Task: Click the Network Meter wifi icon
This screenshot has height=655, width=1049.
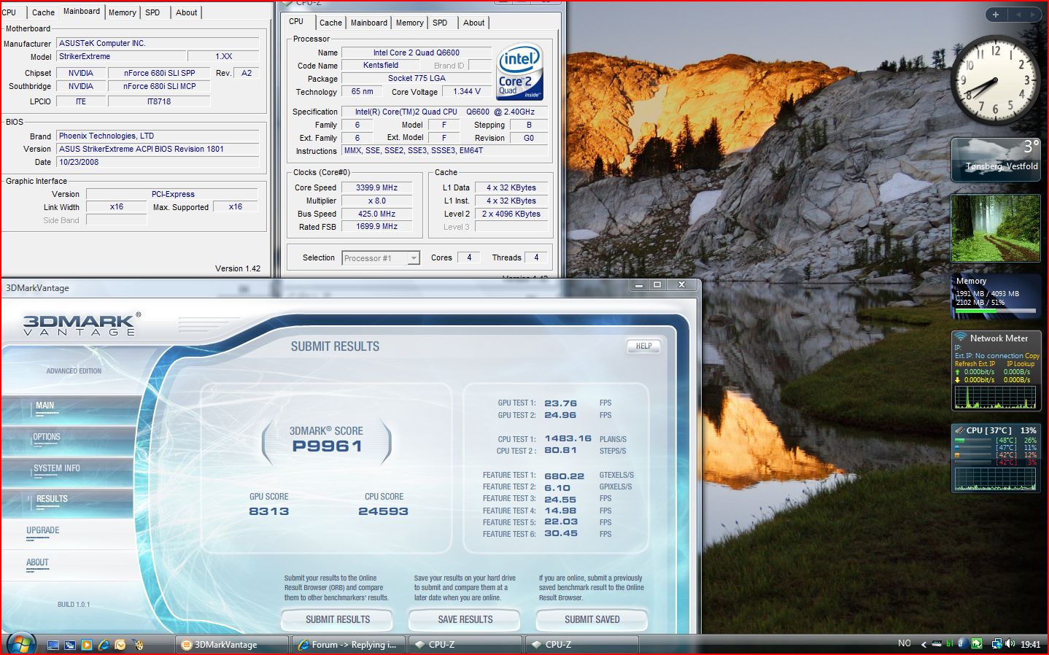Action: [961, 338]
